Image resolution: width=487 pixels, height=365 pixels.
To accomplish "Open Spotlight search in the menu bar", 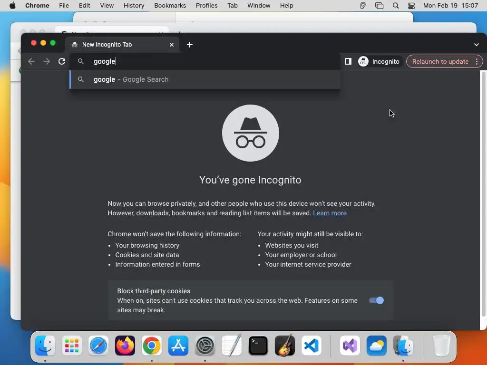I will click(x=396, y=6).
